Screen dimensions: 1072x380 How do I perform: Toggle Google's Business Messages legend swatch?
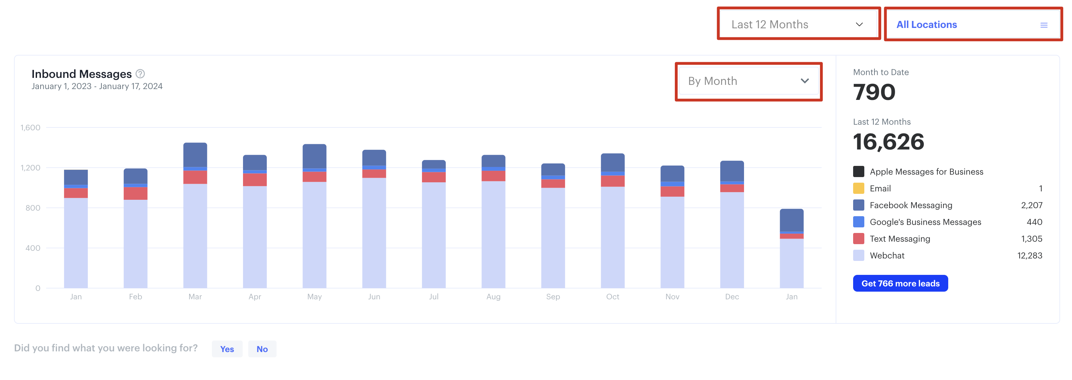click(858, 222)
